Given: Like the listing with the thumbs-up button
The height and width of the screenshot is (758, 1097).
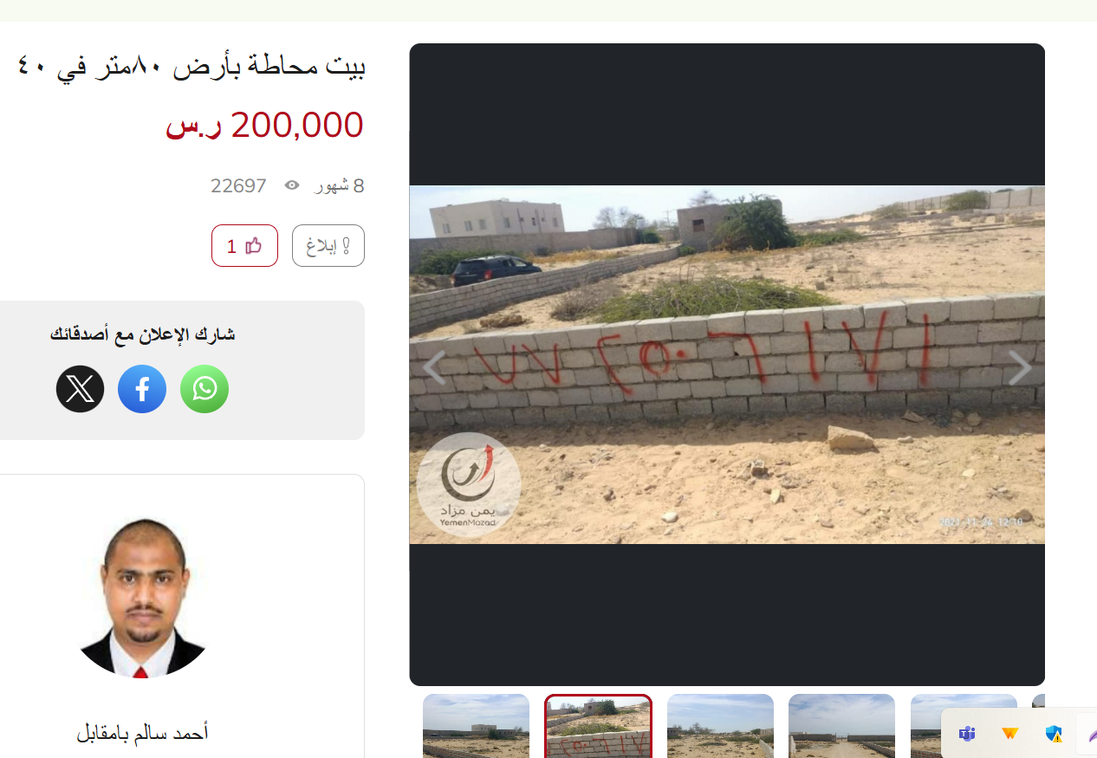Looking at the screenshot, I should point(244,246).
